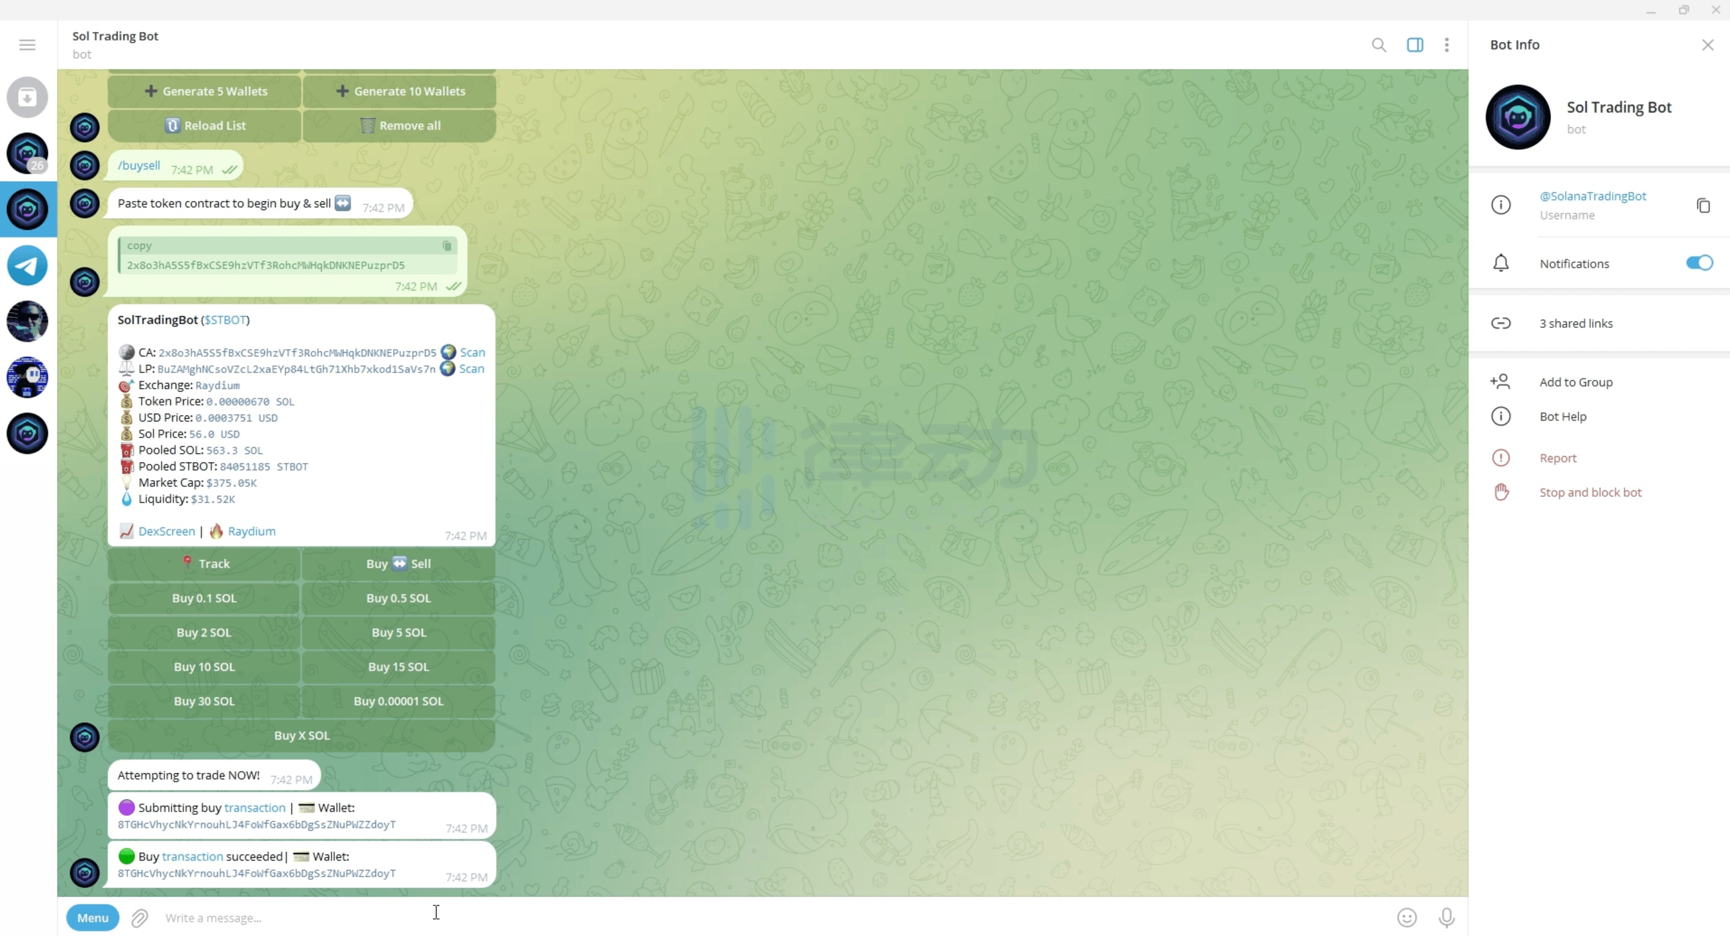Select Buy 0.1 SOL button

click(204, 597)
